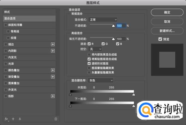Toggle the R channel checkbox
Image resolution: width=186 pixels, height=125 pixels.
pyautogui.click(x=89, y=44)
